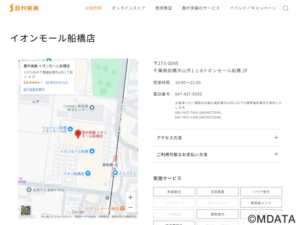
Task: Zoom in the map with plus button
Action: coord(130,197)
